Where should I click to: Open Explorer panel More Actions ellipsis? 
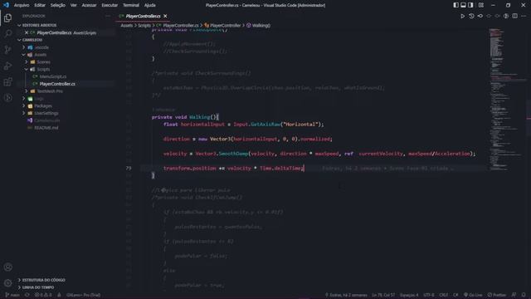(x=108, y=16)
